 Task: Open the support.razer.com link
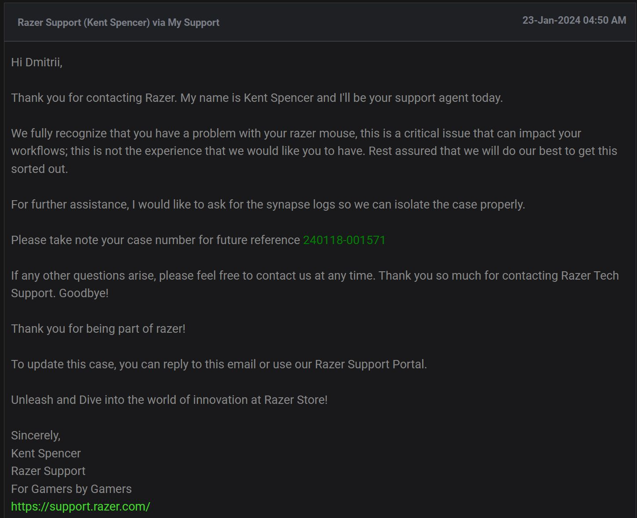point(80,507)
